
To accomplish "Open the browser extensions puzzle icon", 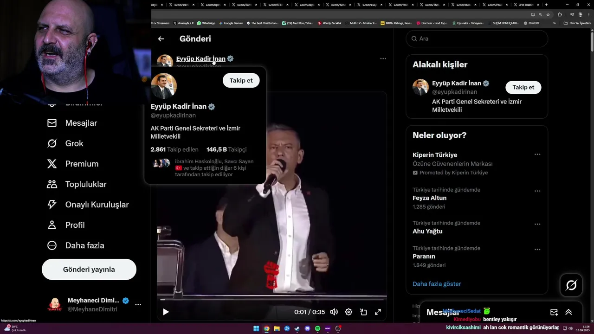I will (x=560, y=14).
